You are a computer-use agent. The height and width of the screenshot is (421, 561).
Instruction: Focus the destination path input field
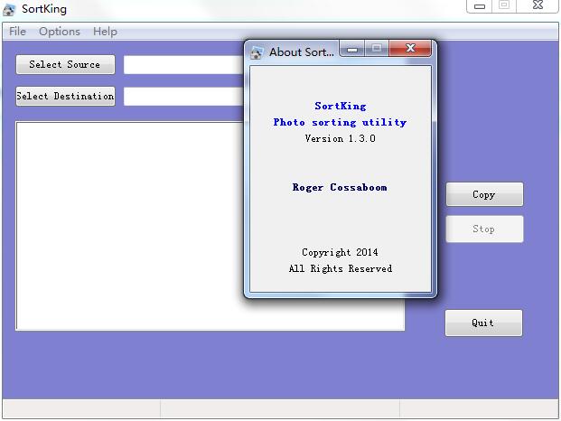183,97
